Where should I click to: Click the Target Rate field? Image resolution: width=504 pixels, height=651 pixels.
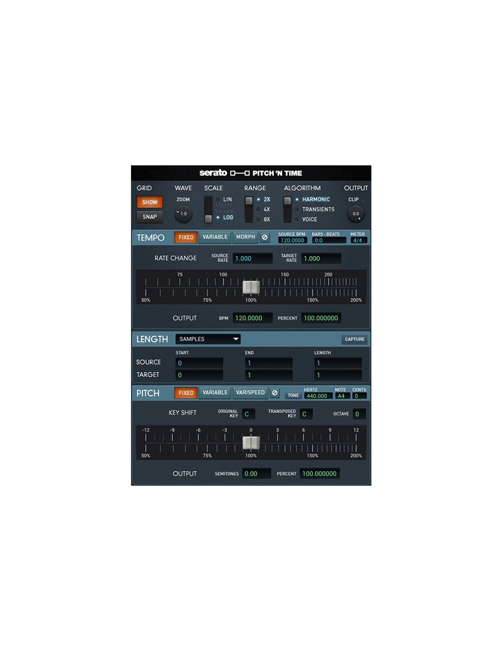pos(321,259)
